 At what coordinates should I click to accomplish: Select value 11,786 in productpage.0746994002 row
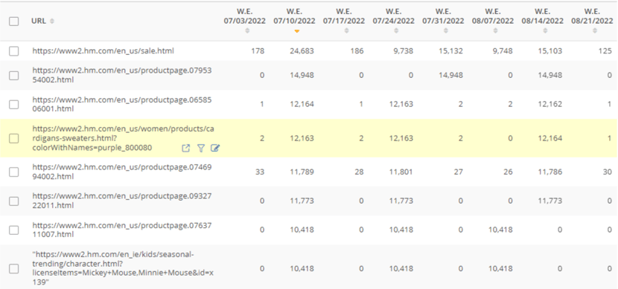550,172
